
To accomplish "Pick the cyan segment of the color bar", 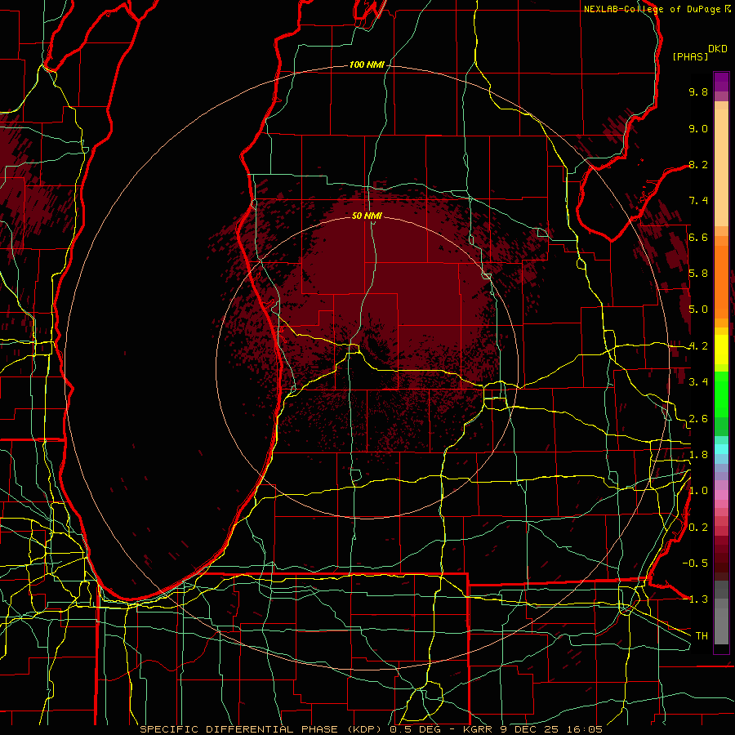I will [x=721, y=449].
